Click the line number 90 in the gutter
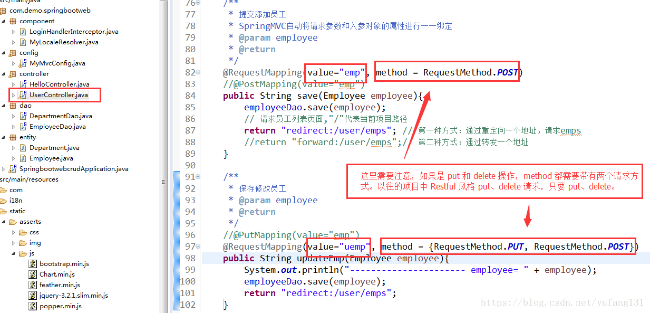Viewport: 650px width, 313px height. pyautogui.click(x=190, y=165)
